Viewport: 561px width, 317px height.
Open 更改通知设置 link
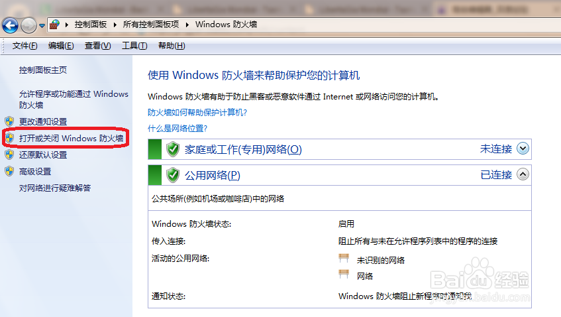[x=43, y=122]
